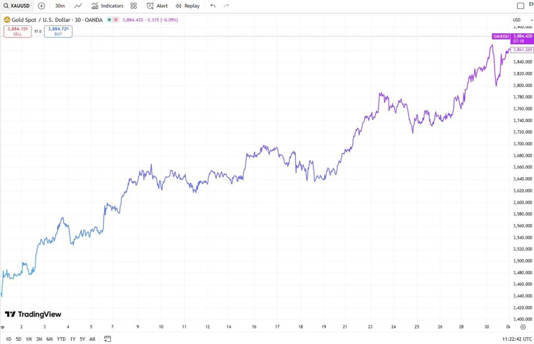Start bar Replay mode
The image size is (534, 344).
[x=188, y=6]
